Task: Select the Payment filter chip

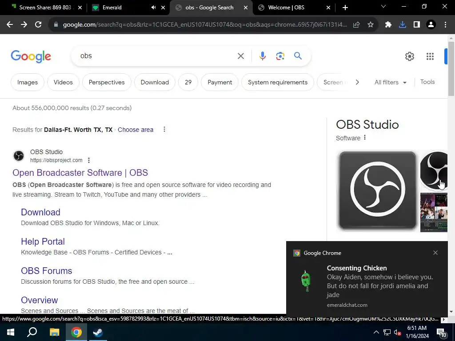Action: [220, 82]
